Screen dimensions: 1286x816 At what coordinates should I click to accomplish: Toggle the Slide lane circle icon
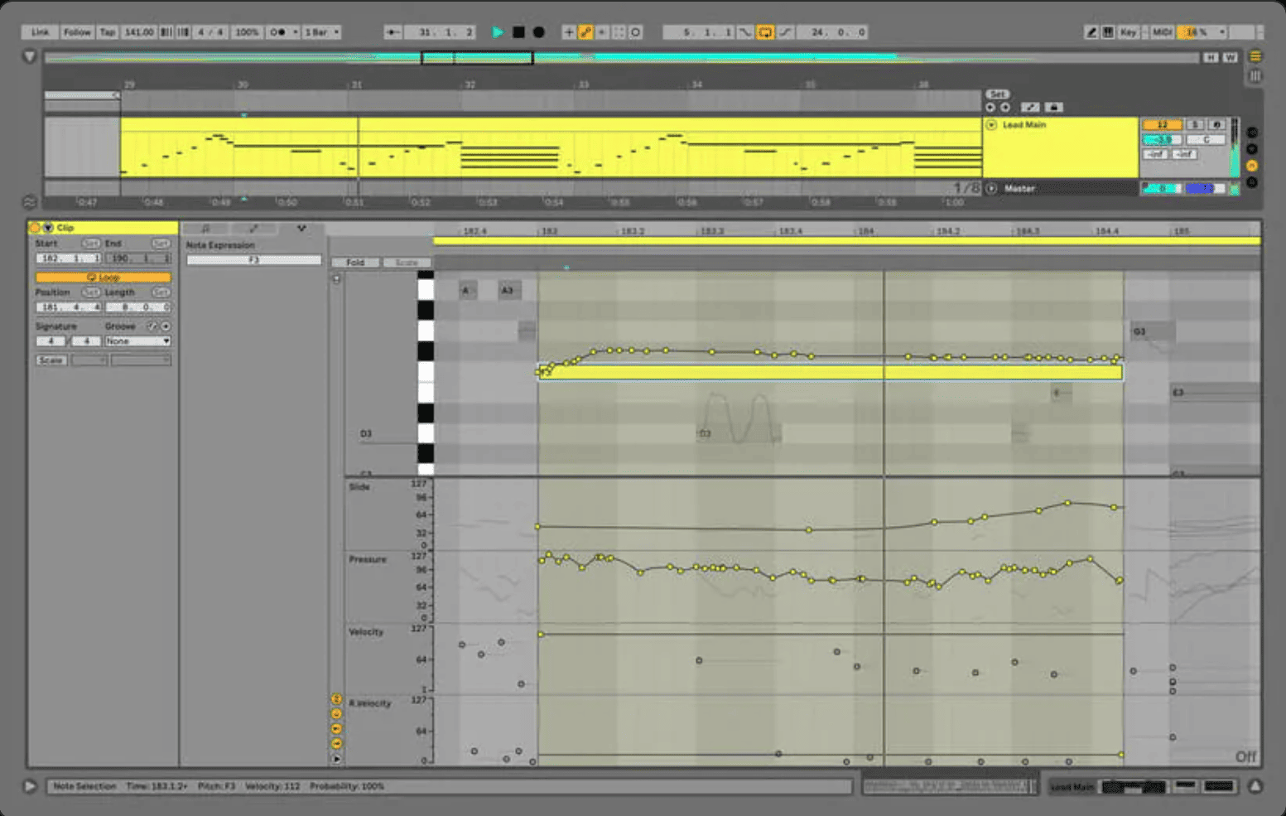(336, 700)
